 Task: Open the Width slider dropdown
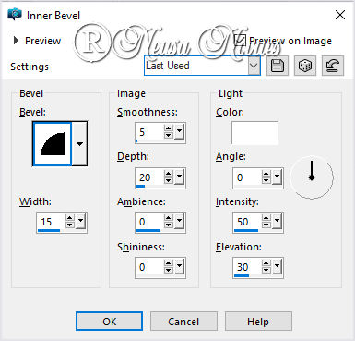(81, 221)
